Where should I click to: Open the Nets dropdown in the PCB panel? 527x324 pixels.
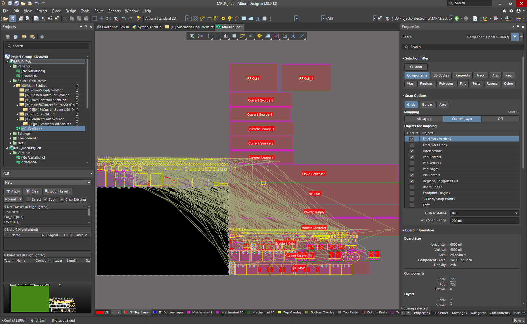pos(47,182)
